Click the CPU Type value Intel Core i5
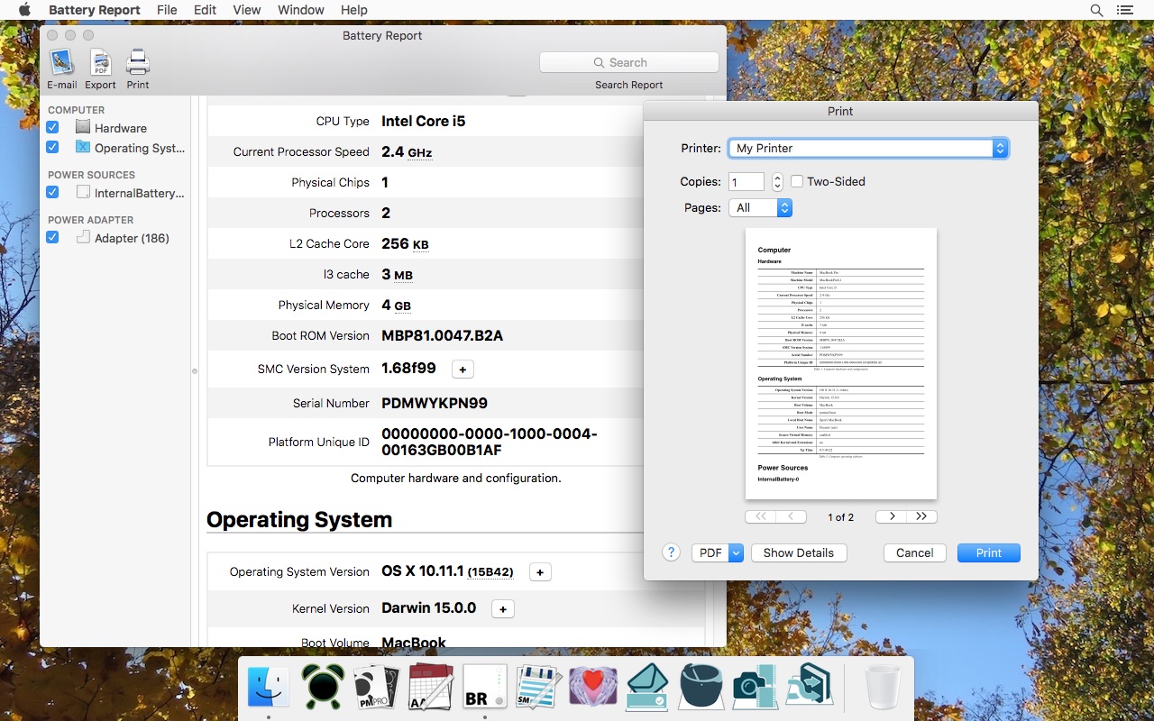Viewport: 1154px width, 721px height. coord(424,121)
